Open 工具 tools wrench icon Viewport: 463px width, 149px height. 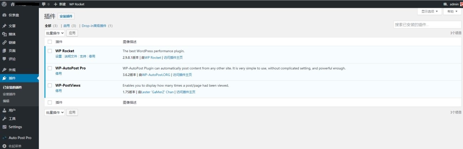coord(4,119)
